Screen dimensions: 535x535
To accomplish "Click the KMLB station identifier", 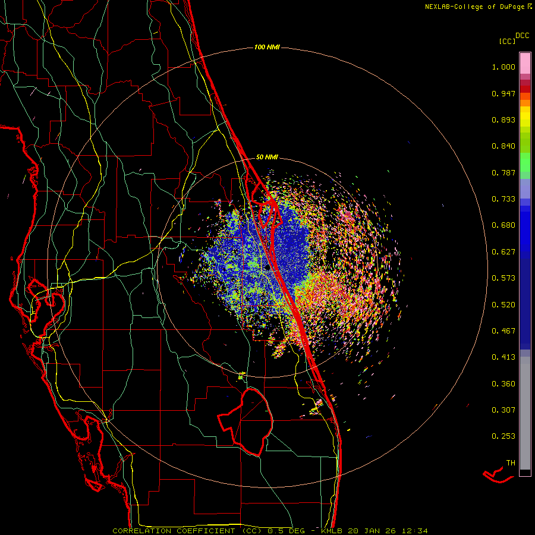I will pyautogui.click(x=332, y=531).
